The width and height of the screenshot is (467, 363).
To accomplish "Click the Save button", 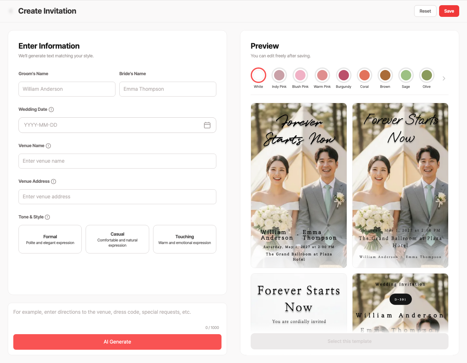I will [x=449, y=11].
